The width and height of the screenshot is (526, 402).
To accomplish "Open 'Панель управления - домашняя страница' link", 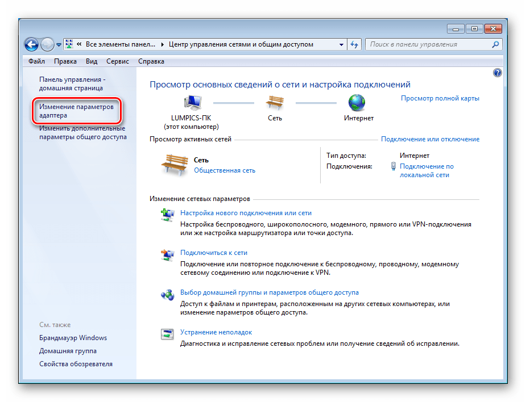I will (x=72, y=84).
